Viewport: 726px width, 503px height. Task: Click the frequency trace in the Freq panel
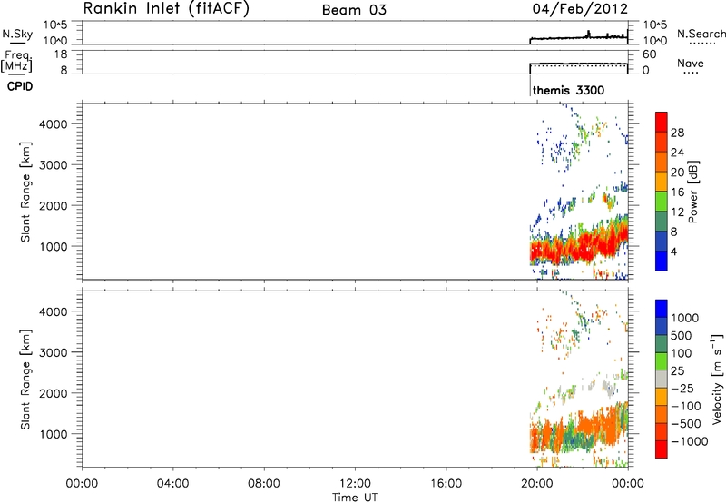point(579,64)
